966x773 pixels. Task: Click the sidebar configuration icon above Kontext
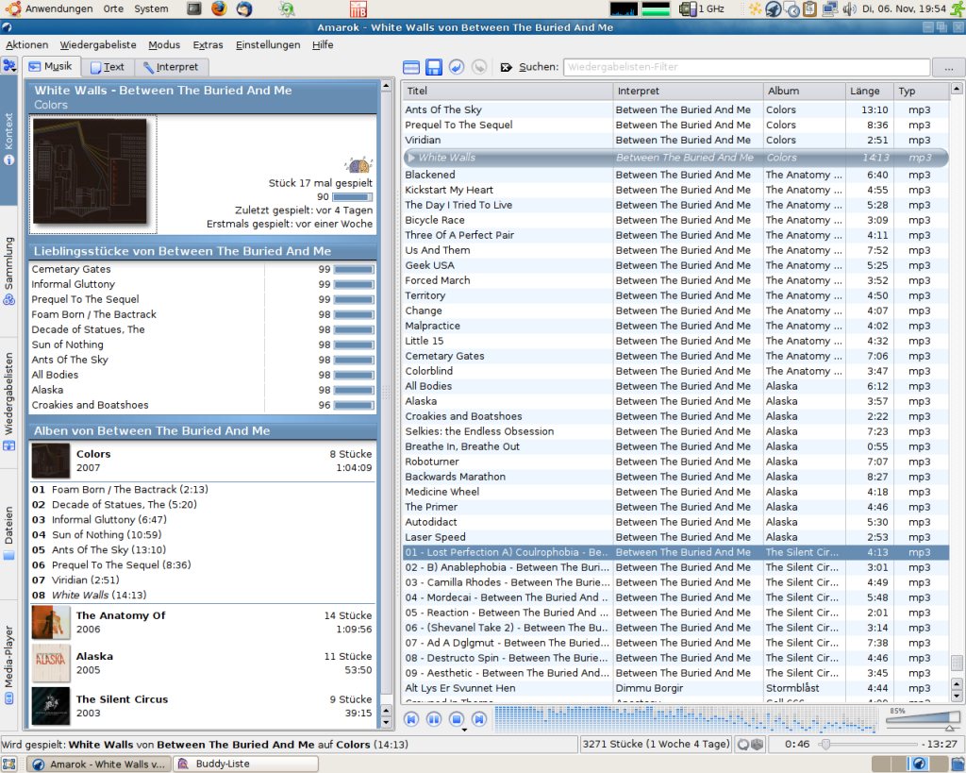9,65
